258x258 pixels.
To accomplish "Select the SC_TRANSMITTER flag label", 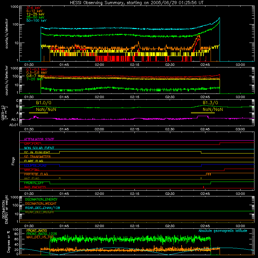I will 37,157.
